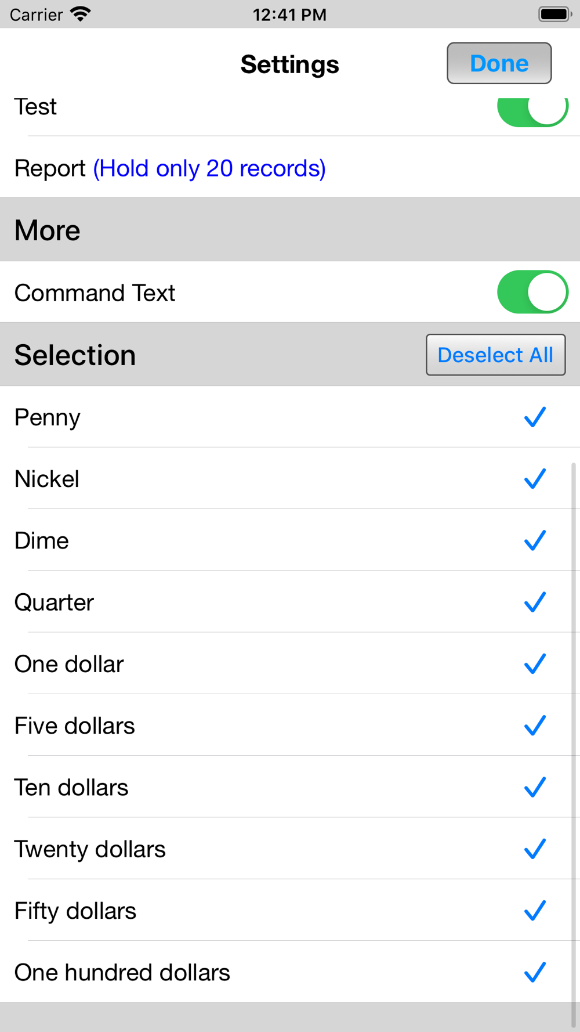The image size is (580, 1032).
Task: Tap the checkmark icon beside One dollar
Action: coord(535,663)
